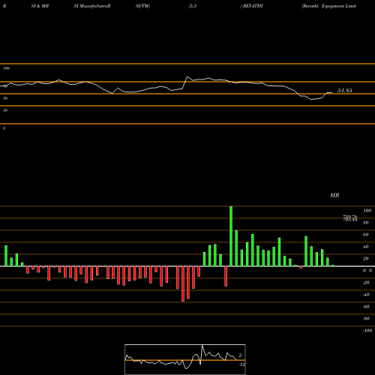Click the -60 label on MR axis
The image size is (375, 375).
(366, 307)
